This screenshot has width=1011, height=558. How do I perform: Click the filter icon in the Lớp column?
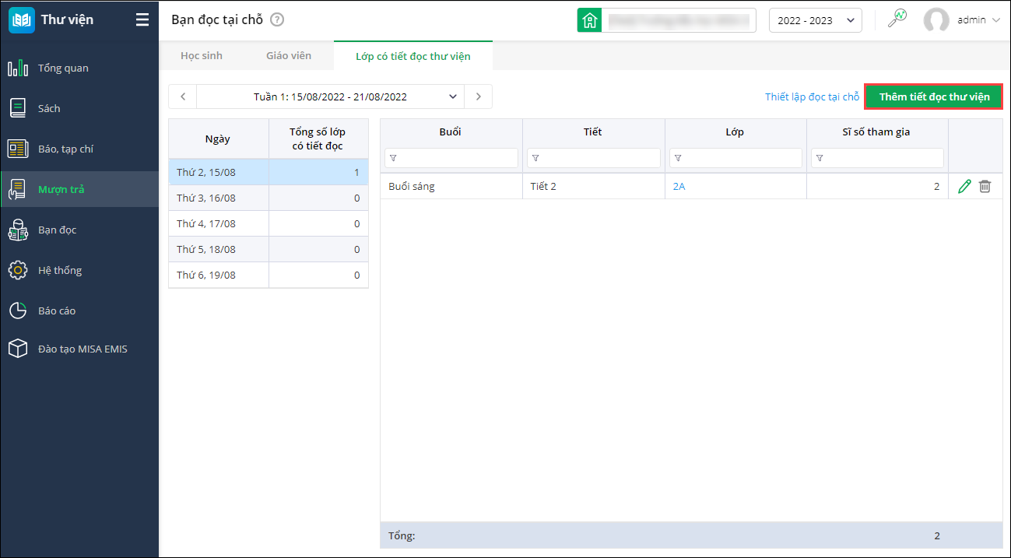coord(678,158)
